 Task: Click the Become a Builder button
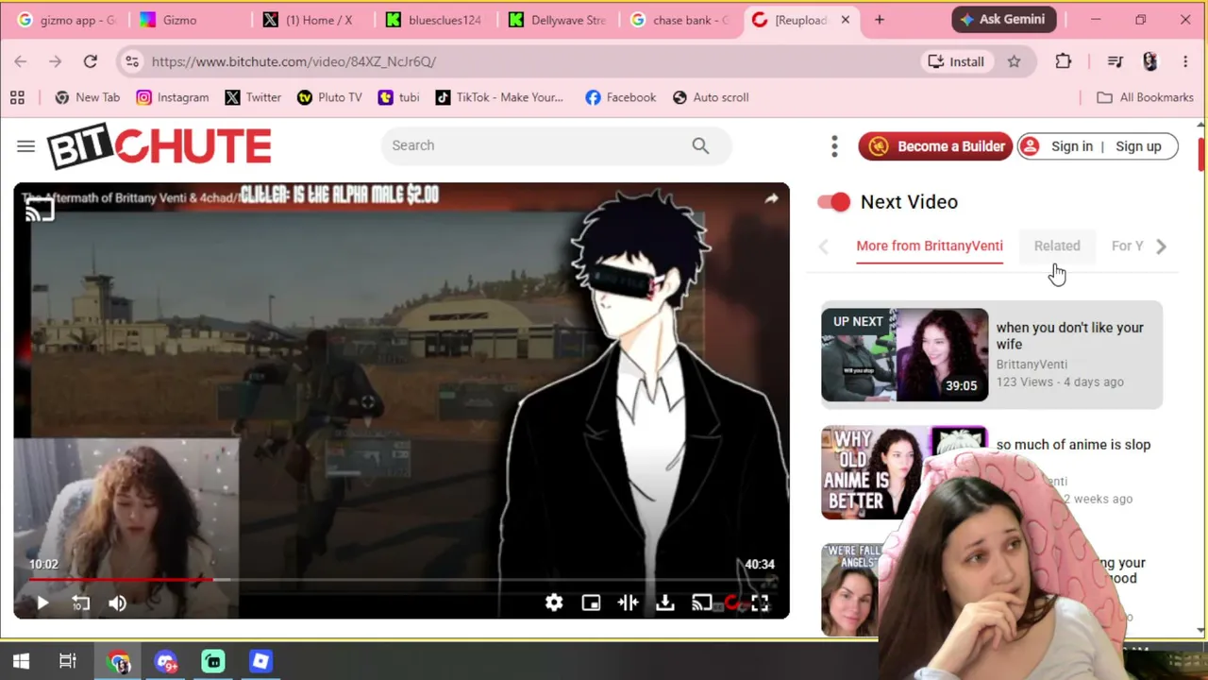[x=935, y=146]
